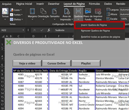
Task: Switch to the Página Inicial tab
Action: click(x=24, y=4)
